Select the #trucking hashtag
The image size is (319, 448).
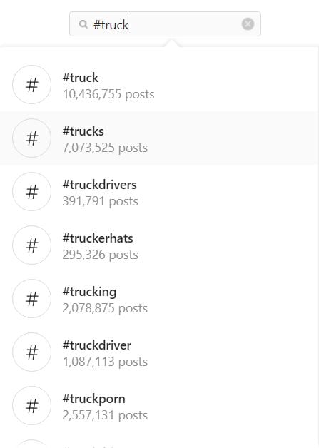click(x=160, y=299)
